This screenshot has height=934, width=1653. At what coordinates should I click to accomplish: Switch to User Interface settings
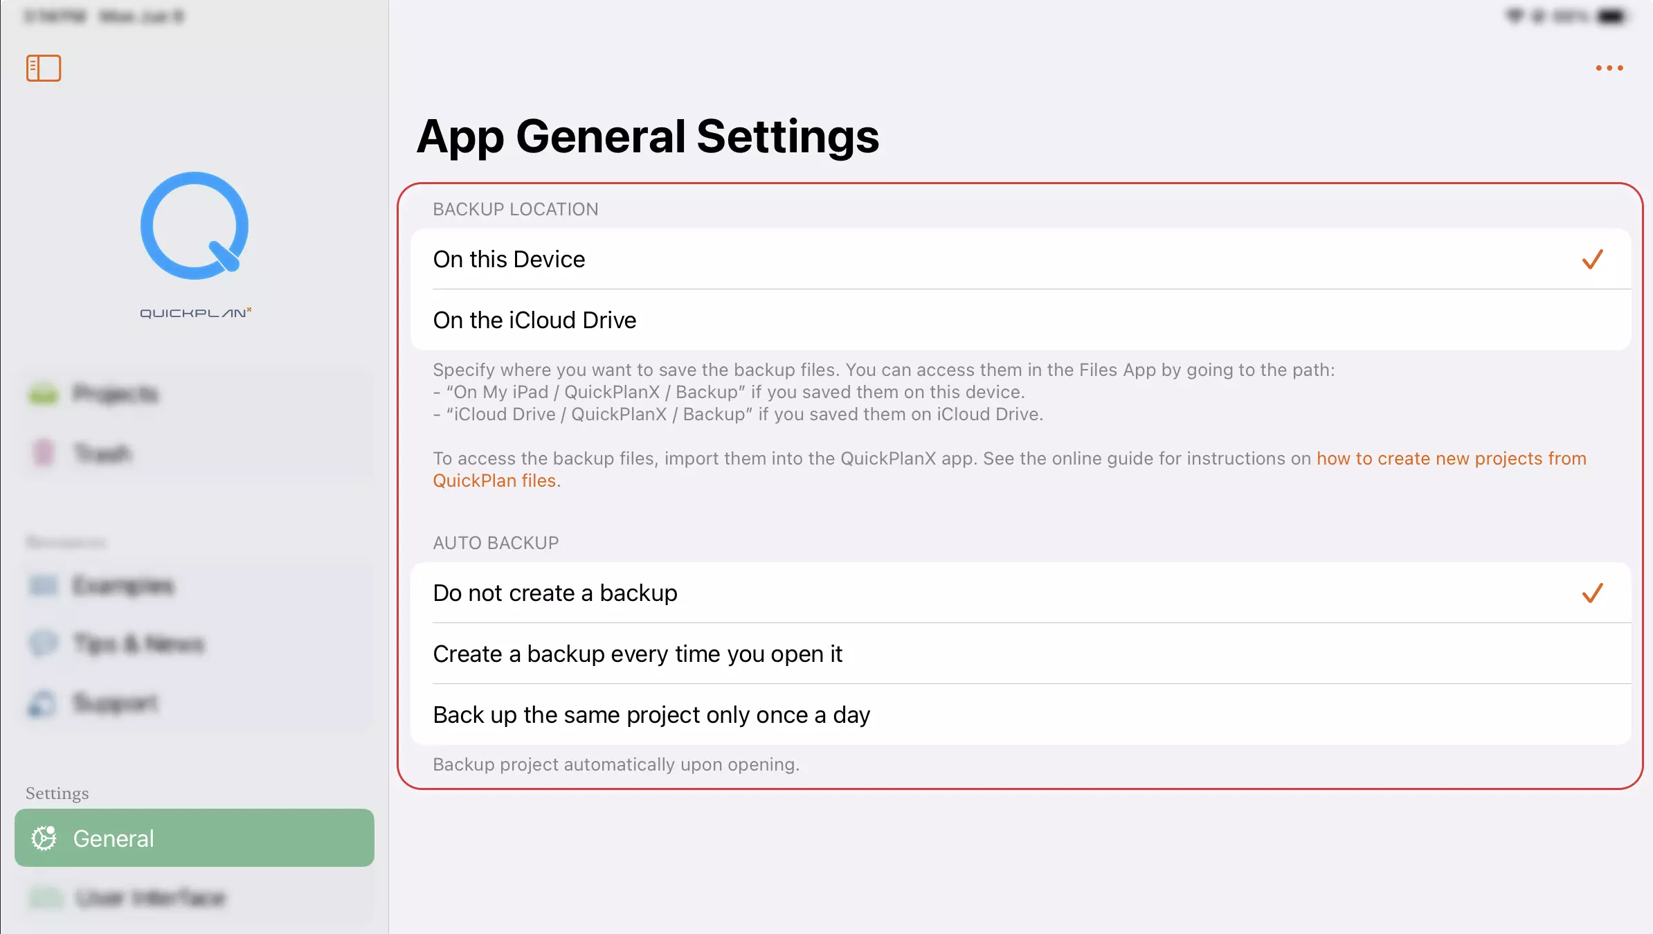[151, 898]
